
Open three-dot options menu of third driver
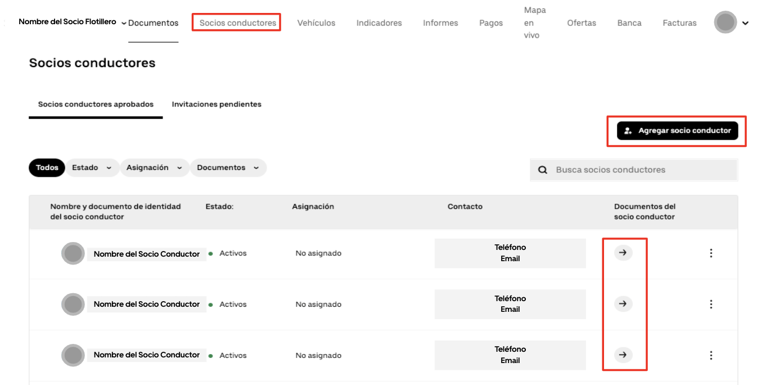(x=711, y=355)
